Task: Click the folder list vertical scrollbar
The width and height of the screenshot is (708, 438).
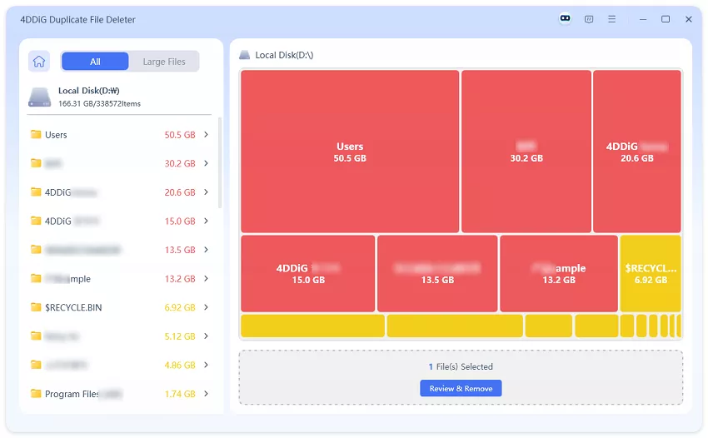Action: coord(220,162)
